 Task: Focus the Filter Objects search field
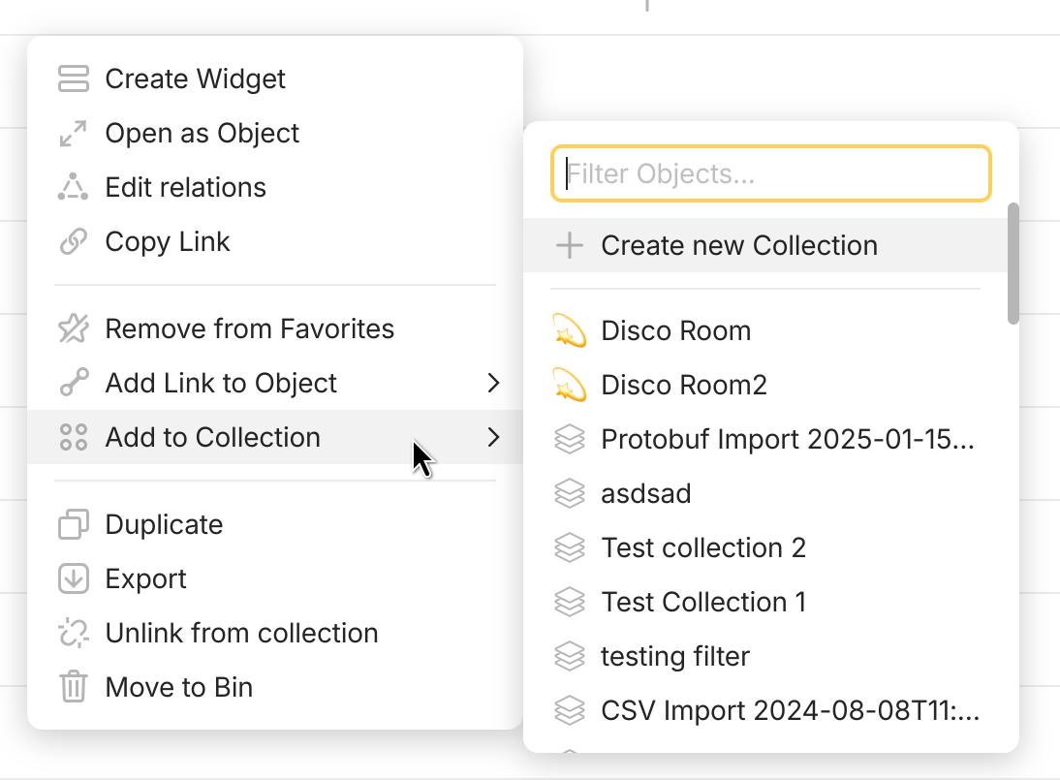coord(771,174)
